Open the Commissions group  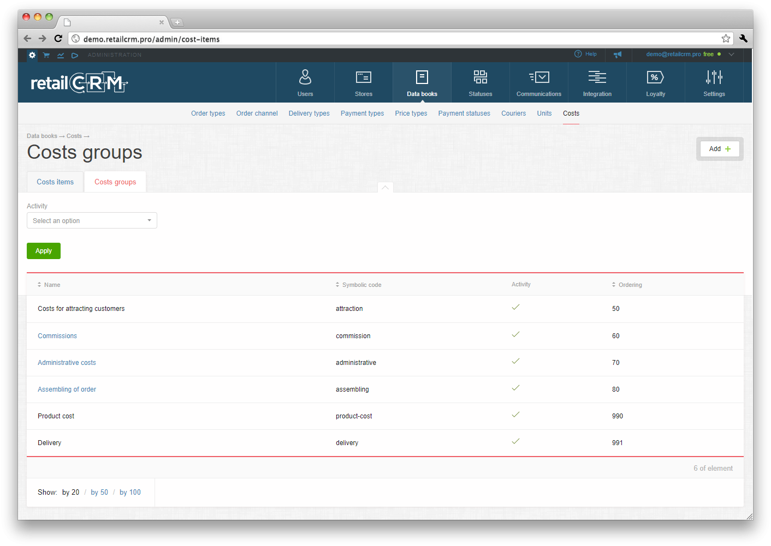coord(57,336)
